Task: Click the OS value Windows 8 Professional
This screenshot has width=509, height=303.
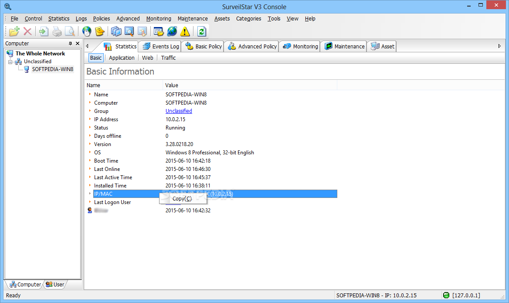Action: tap(210, 153)
